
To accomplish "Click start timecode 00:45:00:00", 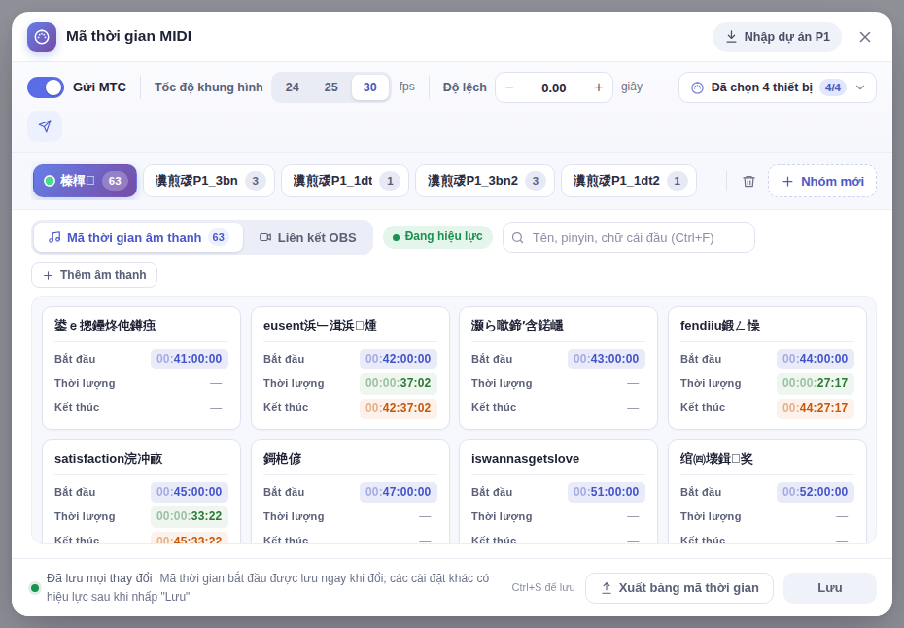I will (190, 492).
